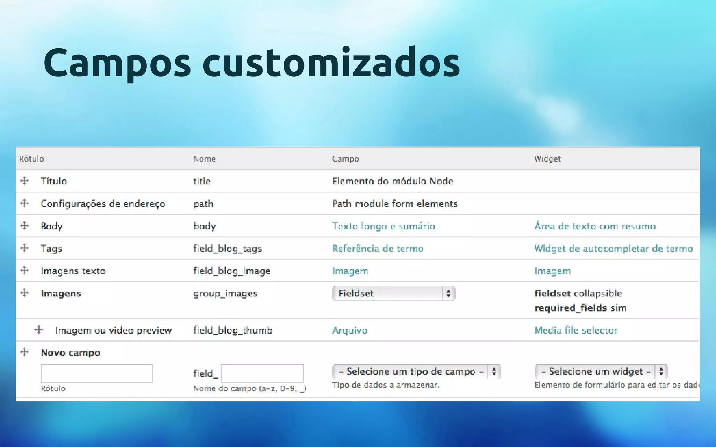The width and height of the screenshot is (716, 447).
Task: Grab the drag handle for Novo campo row
Action: [24, 352]
